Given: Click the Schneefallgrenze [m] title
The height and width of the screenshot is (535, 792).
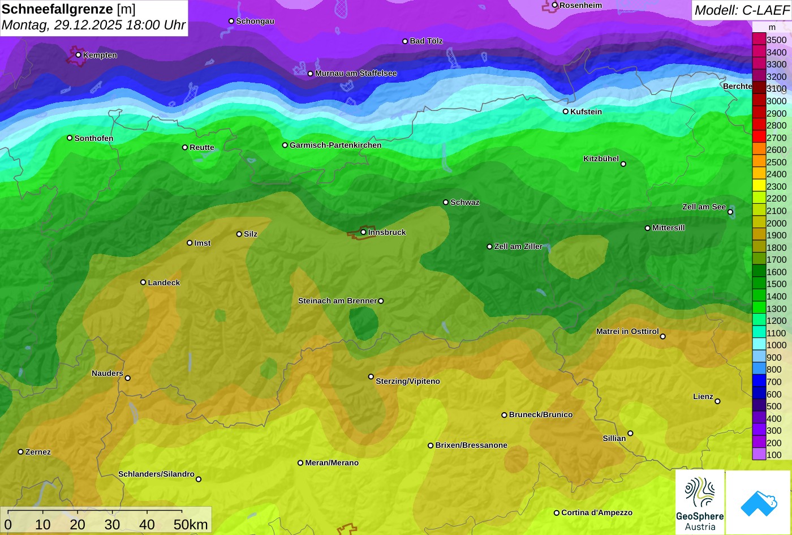Looking at the screenshot, I should point(68,9).
